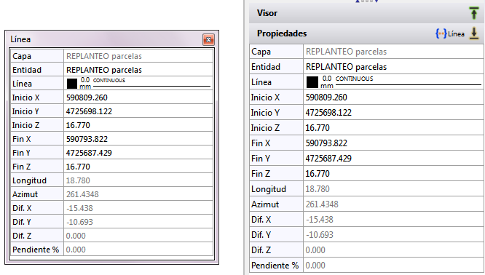Click Dif. Z 0.000 value in Propiedades panel
485x275 pixels.
[393, 250]
